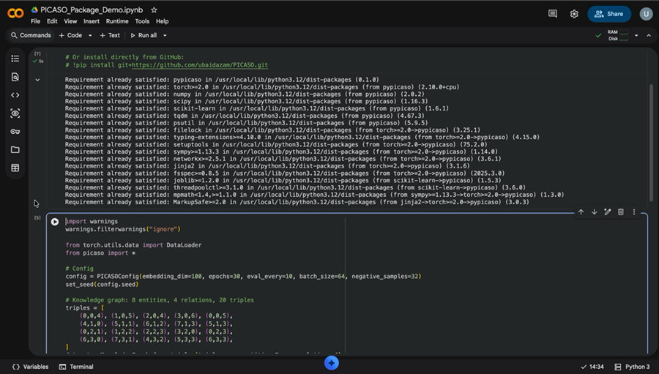Image resolution: width=659 pixels, height=374 pixels.
Task: Open the Tools menu
Action: [x=142, y=21]
